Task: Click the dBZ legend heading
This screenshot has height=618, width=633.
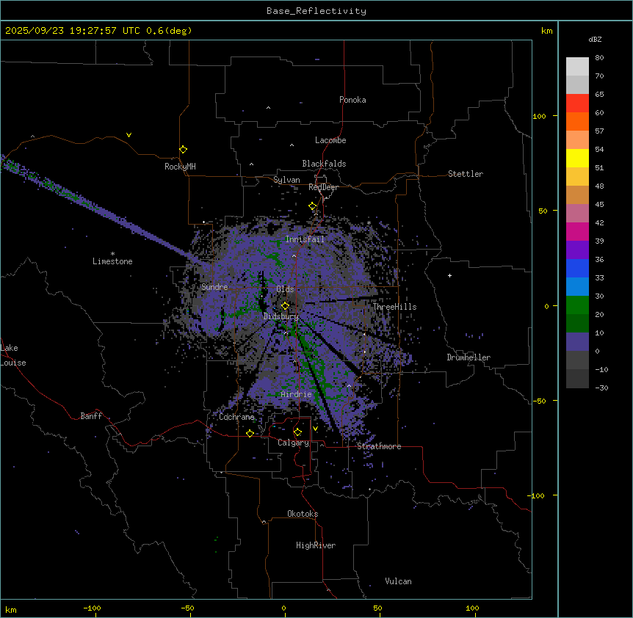Action: point(596,39)
